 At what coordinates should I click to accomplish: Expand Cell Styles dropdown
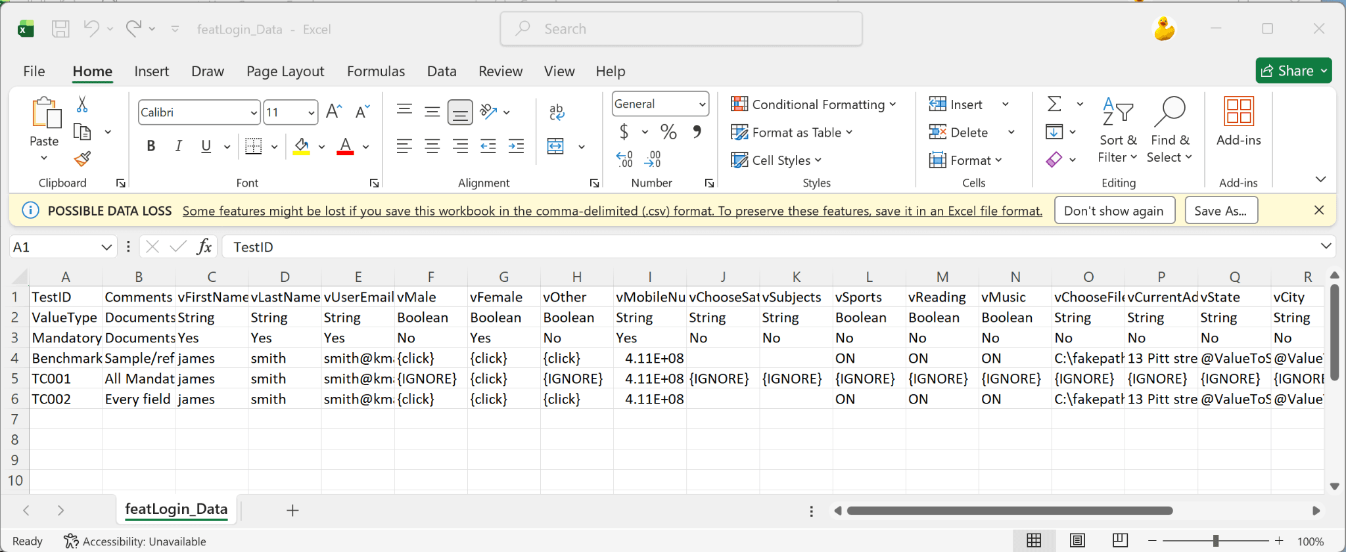tap(776, 160)
